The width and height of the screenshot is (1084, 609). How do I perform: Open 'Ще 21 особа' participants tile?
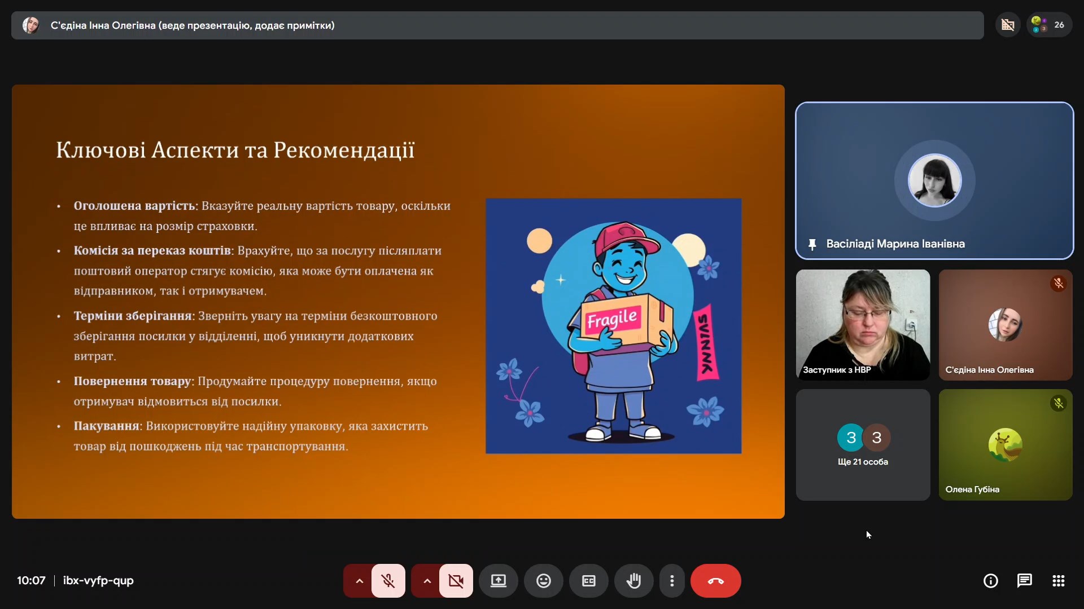tap(863, 445)
